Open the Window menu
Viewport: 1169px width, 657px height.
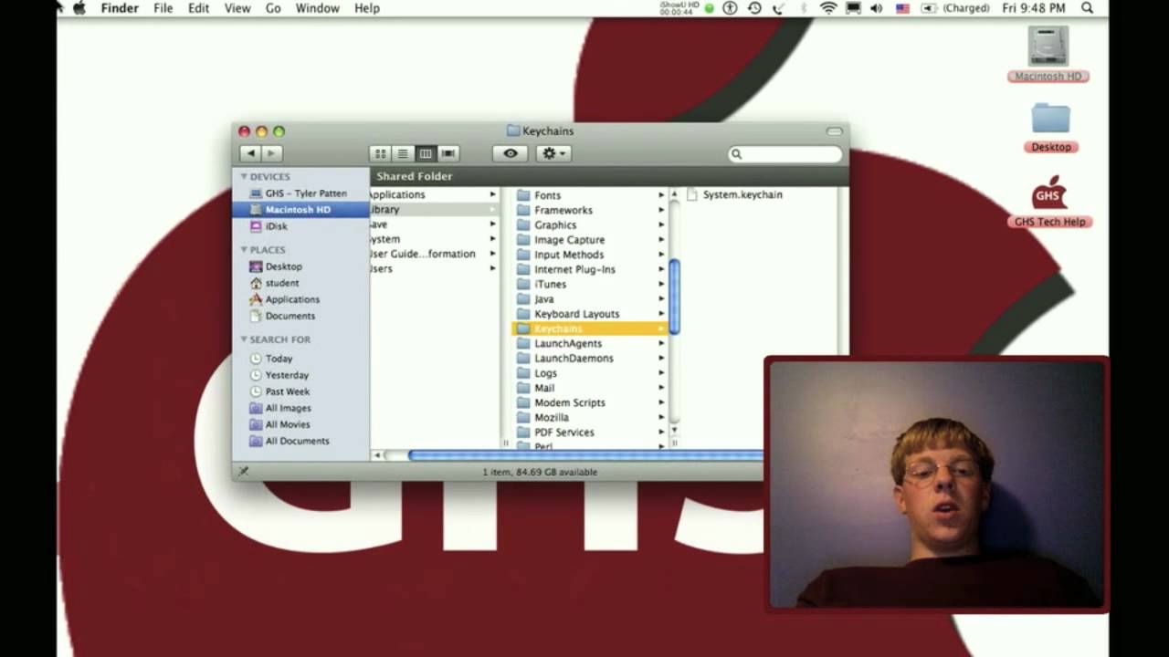coord(317,8)
